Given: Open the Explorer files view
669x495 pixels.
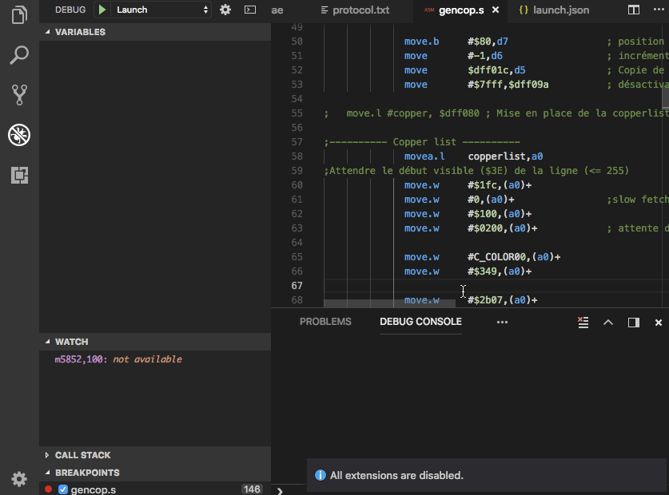Looking at the screenshot, I should tap(19, 16).
